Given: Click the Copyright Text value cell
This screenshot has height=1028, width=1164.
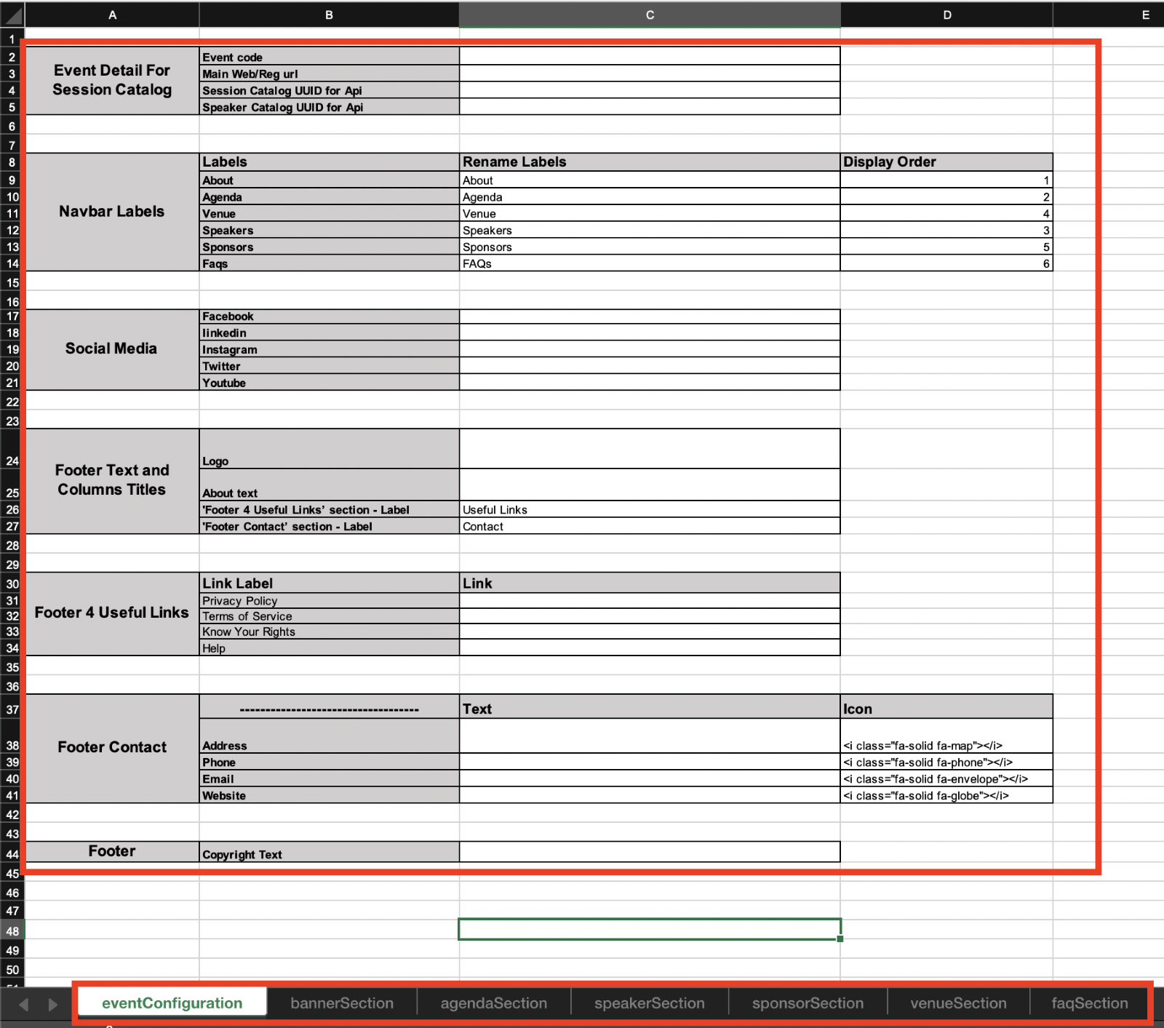Looking at the screenshot, I should 650,852.
